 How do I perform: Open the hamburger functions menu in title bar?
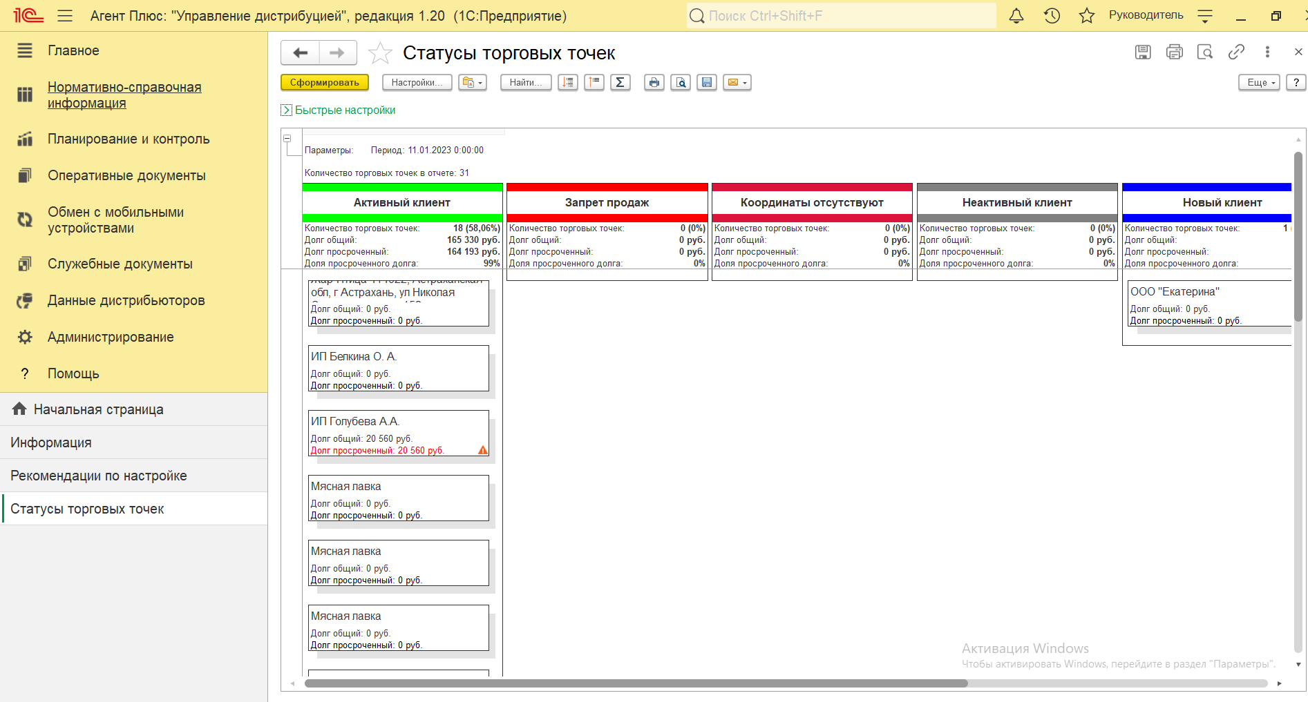coord(65,15)
